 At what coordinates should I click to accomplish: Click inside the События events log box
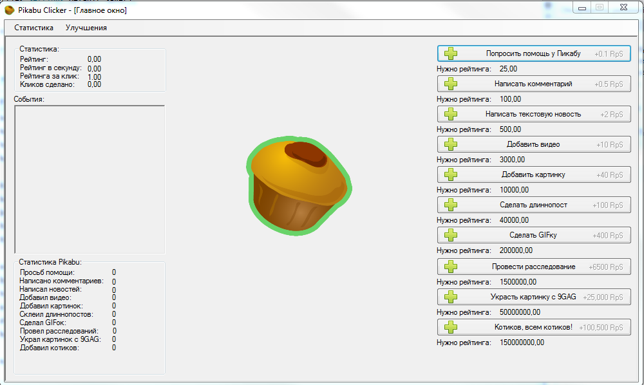pyautogui.click(x=90, y=179)
